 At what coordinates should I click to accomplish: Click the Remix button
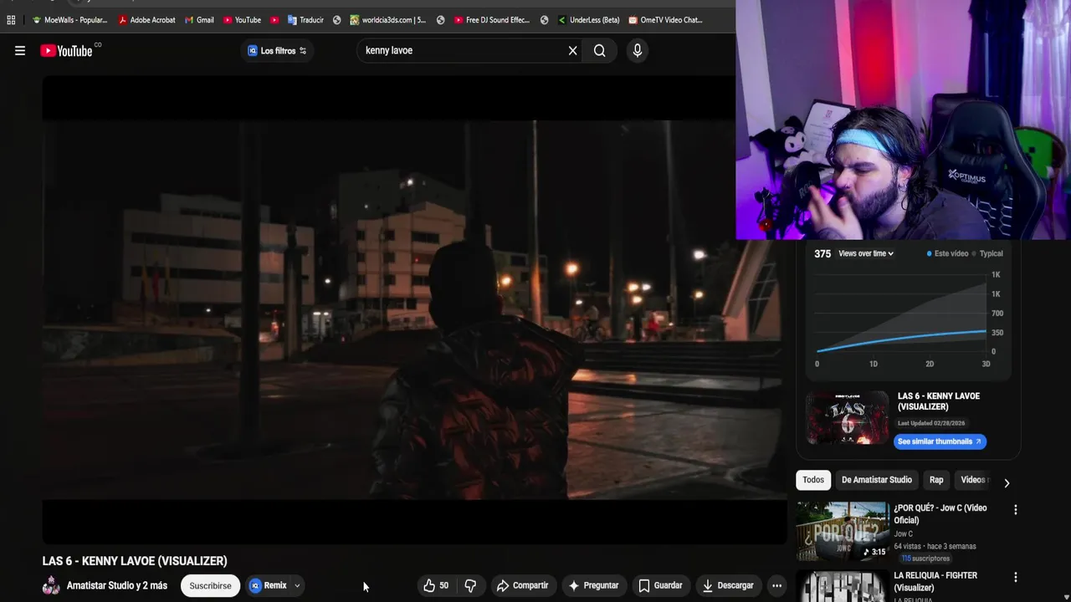pyautogui.click(x=268, y=586)
